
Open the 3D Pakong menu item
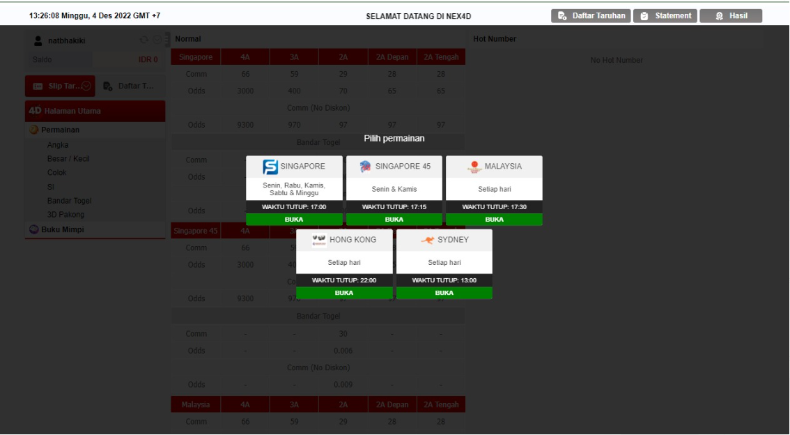click(x=65, y=214)
